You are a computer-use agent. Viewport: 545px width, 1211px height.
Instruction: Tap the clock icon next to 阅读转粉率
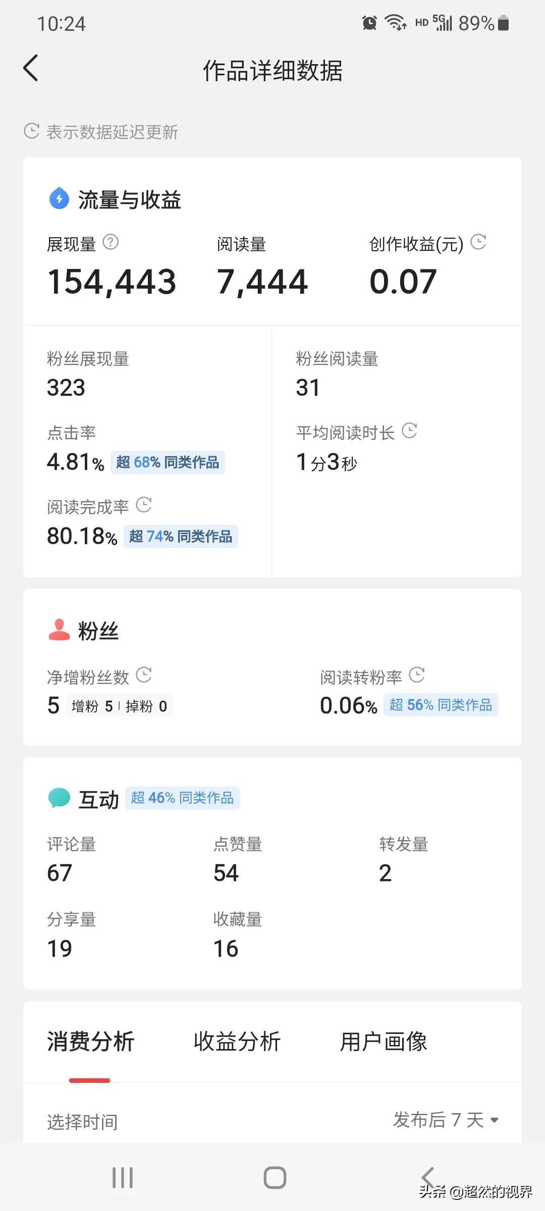[x=417, y=675]
